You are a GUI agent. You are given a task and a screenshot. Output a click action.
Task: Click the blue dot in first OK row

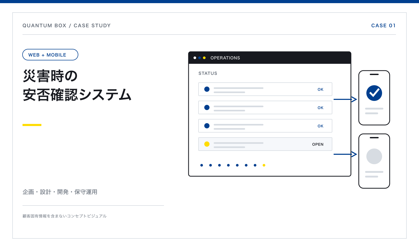(207, 89)
